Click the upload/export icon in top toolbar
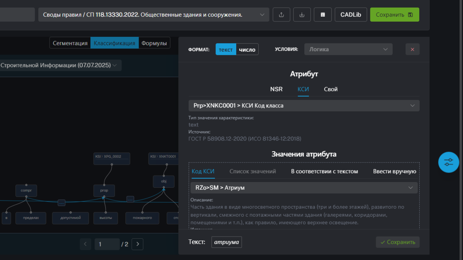 [x=281, y=15]
